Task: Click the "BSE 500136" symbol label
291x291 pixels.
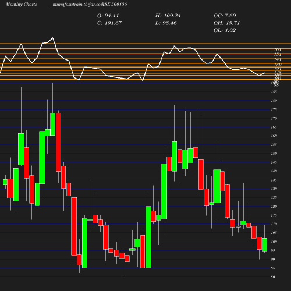Action: 115,4
